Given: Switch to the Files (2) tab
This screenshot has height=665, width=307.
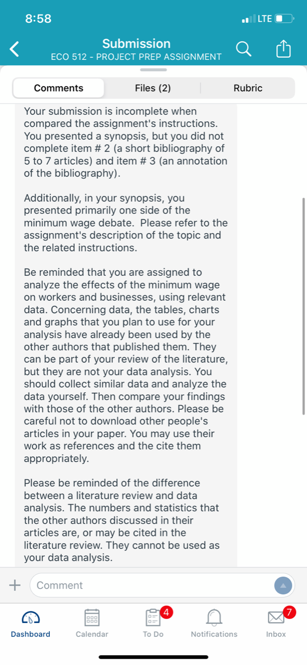Looking at the screenshot, I should click(x=153, y=88).
